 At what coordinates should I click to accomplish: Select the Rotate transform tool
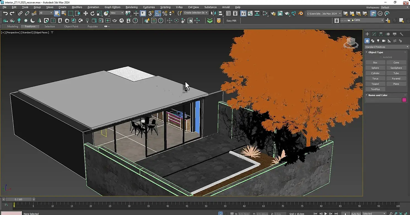coord(93,13)
